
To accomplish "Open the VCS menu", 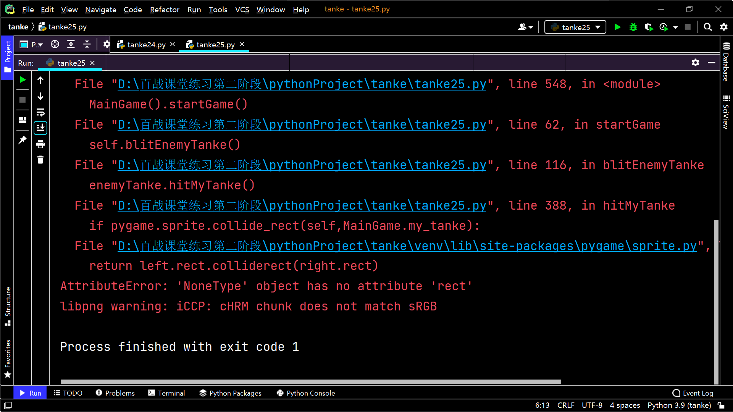I will click(x=242, y=10).
